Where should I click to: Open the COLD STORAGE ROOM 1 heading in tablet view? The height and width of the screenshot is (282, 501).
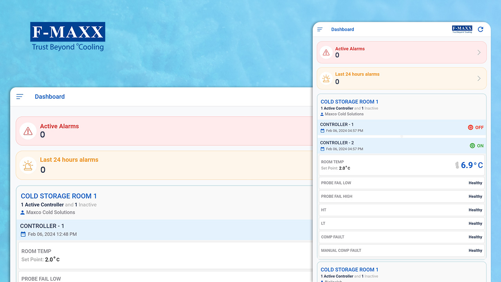59,196
